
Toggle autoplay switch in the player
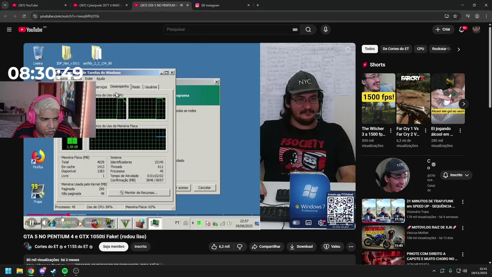(x=296, y=223)
